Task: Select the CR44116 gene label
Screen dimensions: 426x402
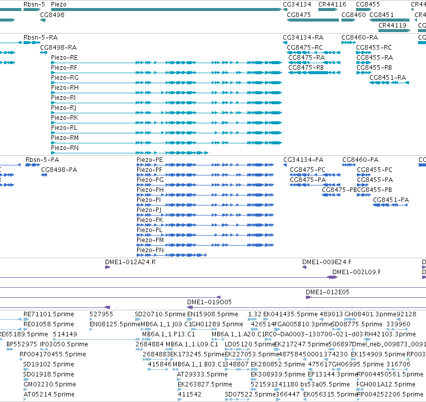Action: click(x=332, y=5)
